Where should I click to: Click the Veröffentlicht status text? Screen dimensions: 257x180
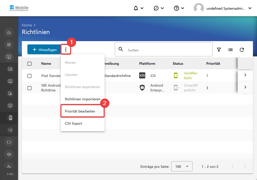click(x=190, y=75)
